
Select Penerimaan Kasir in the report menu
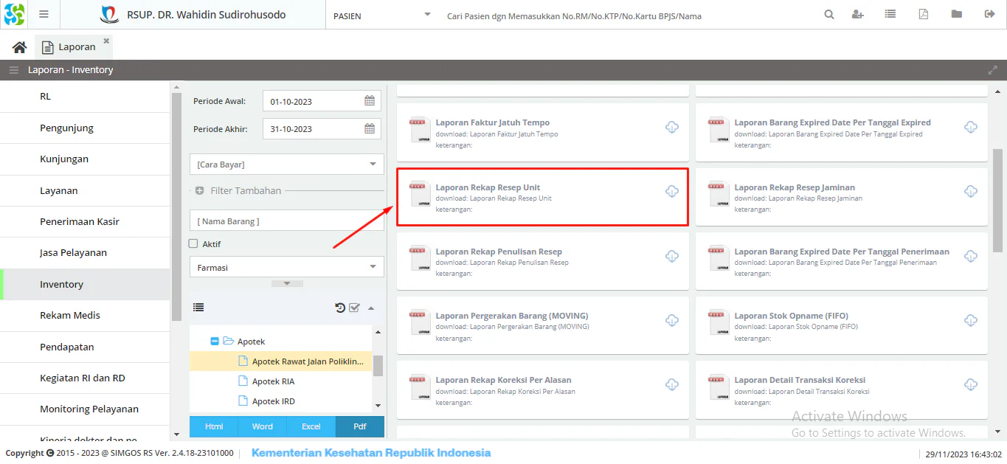pyautogui.click(x=85, y=221)
